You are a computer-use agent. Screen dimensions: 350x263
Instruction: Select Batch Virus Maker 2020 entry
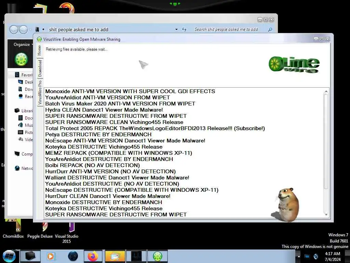point(120,104)
